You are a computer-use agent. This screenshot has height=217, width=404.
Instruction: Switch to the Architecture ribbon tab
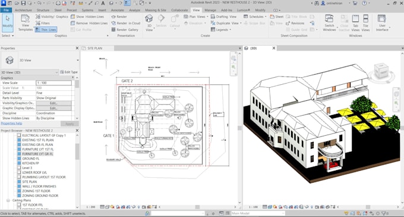click(x=23, y=10)
